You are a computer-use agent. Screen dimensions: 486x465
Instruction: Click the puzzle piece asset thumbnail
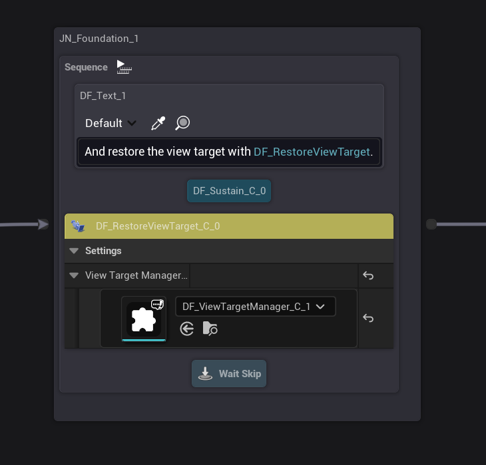tap(144, 319)
